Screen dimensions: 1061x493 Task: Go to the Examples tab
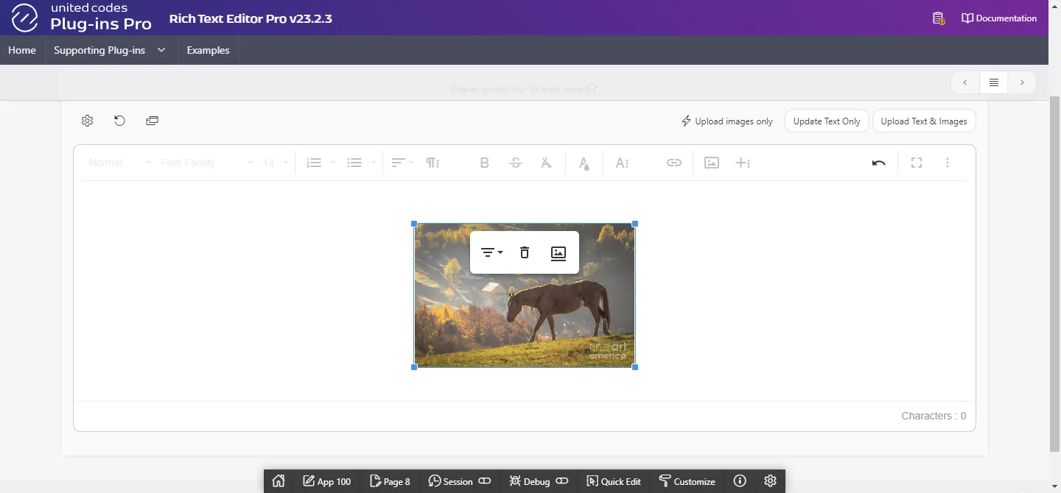[x=208, y=50]
